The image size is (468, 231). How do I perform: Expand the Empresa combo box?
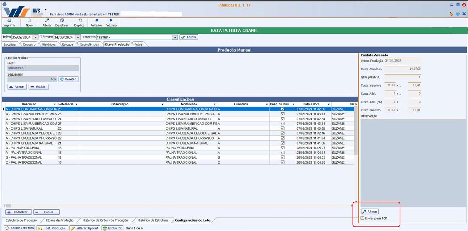175,37
